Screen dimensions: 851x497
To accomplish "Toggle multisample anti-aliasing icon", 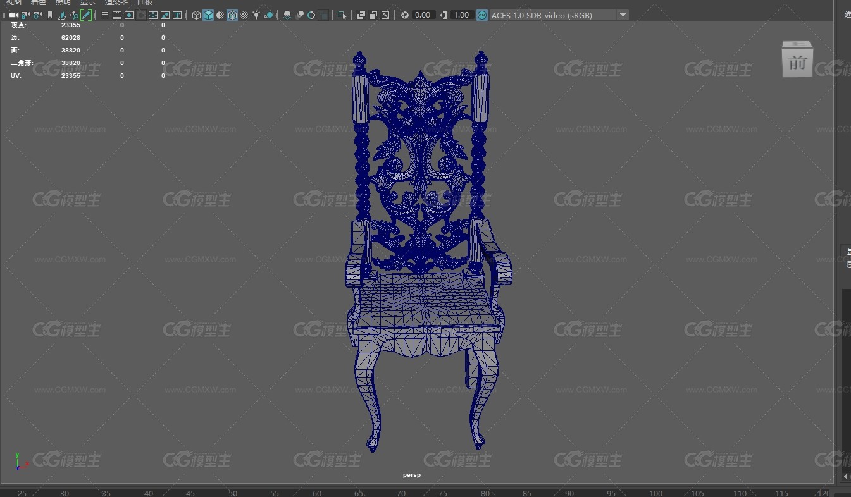I will click(x=311, y=15).
